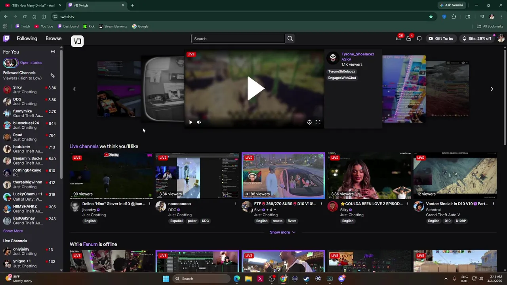Screen dimensions: 507x285
Task: Show next carousel stream
Action: (x=492, y=89)
